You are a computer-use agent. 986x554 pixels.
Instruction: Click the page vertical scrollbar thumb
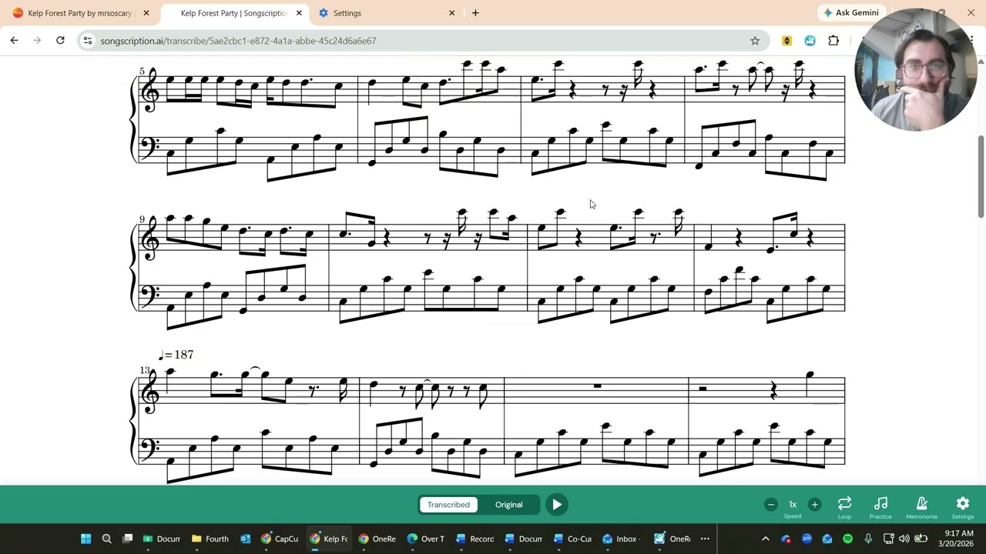[981, 175]
